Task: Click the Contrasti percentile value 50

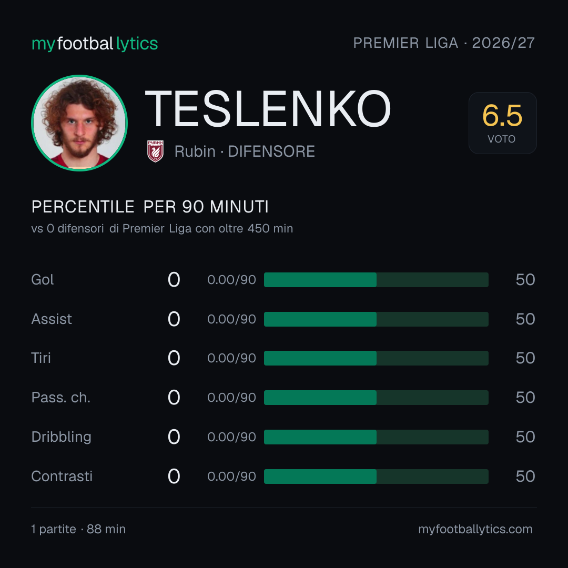Action: [x=525, y=476]
